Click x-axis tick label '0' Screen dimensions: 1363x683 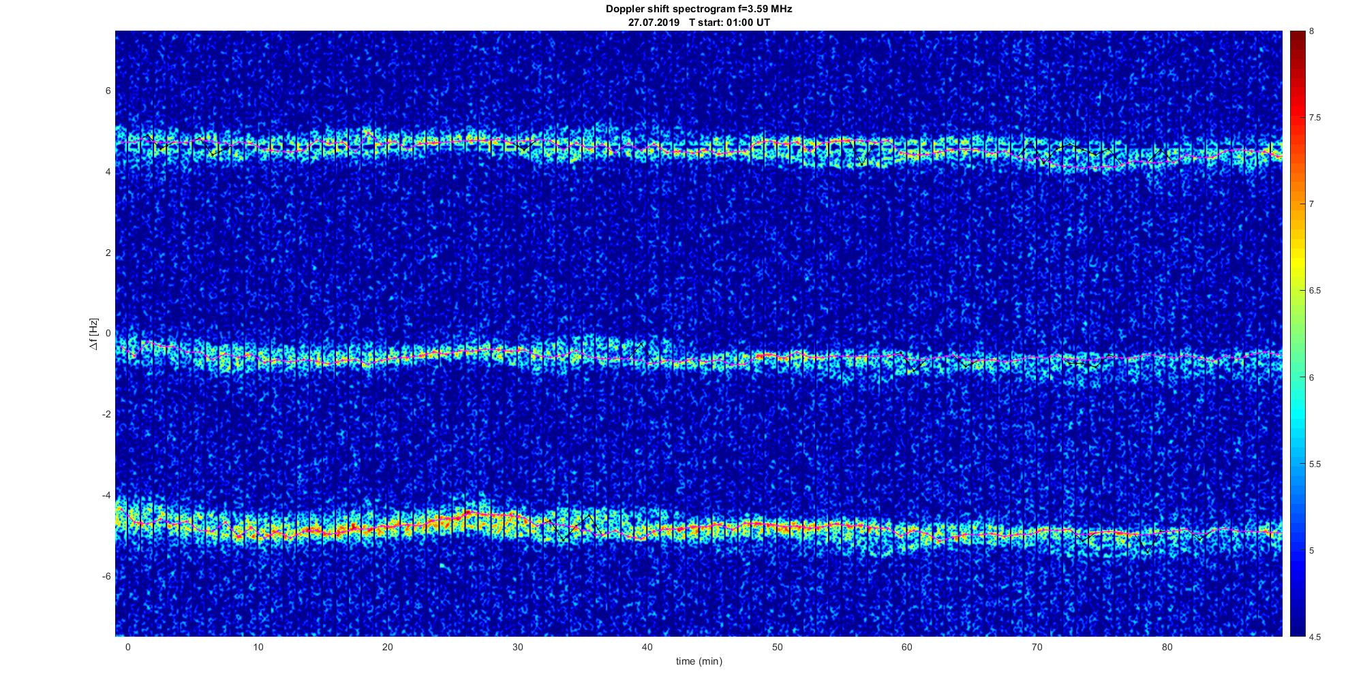coord(127,647)
